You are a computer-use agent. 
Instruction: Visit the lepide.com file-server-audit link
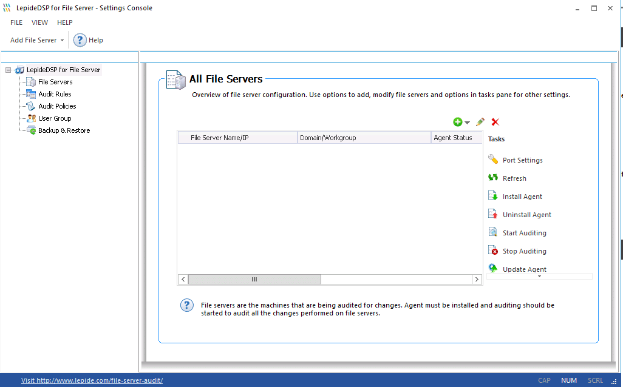coord(92,380)
